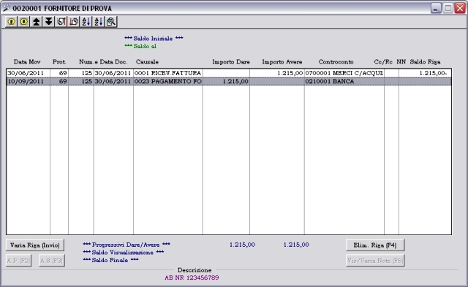Image resolution: width=468 pixels, height=287 pixels.
Task: Click the A.P. (F2) button
Action: click(x=18, y=261)
